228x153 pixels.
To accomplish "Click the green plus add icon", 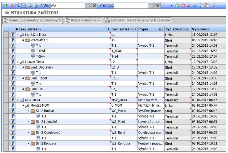I will (177, 6).
